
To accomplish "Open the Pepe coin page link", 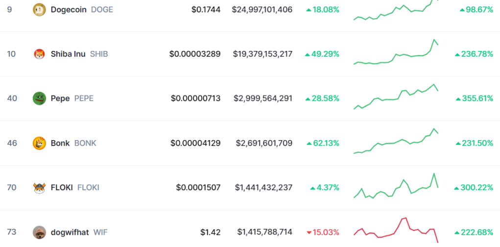I will pos(60,99).
